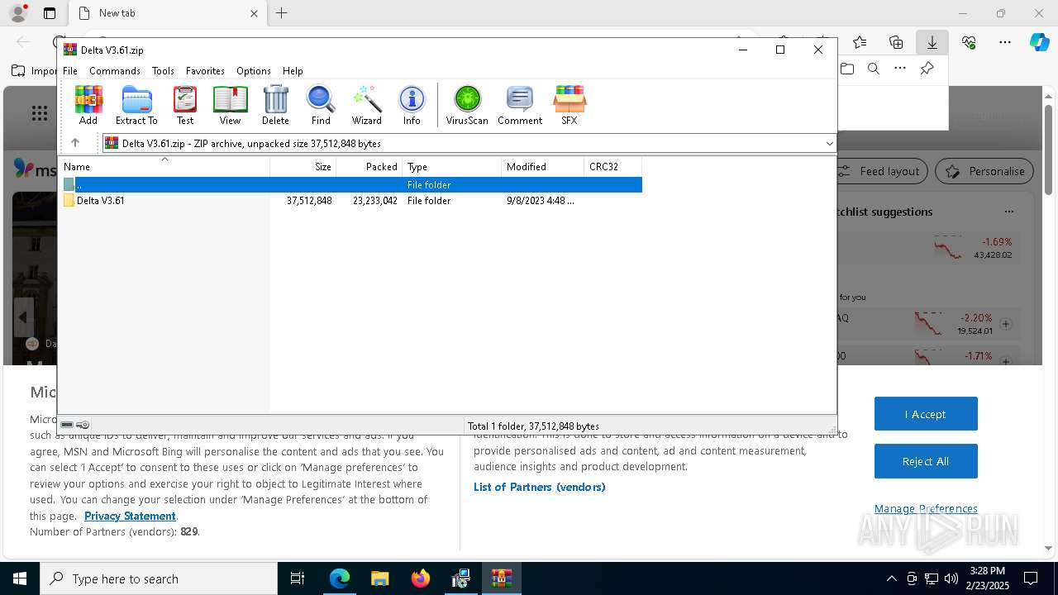Show archive Info
This screenshot has width=1058, height=595.
tap(412, 105)
